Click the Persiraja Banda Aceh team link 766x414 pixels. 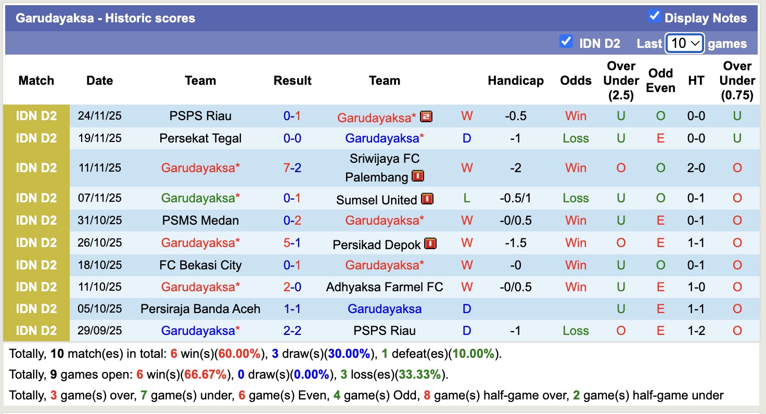coord(200,309)
